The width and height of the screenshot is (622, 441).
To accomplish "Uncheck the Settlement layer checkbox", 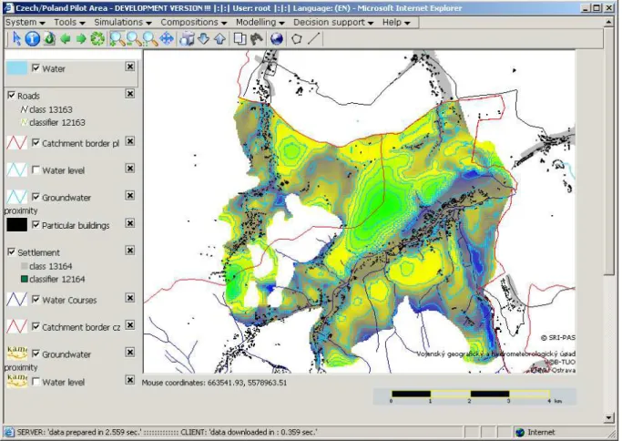I will click(12, 252).
